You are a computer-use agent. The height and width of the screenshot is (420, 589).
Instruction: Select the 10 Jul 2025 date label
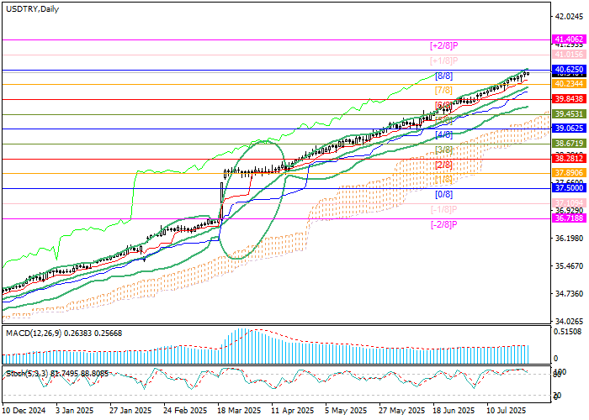507,410
